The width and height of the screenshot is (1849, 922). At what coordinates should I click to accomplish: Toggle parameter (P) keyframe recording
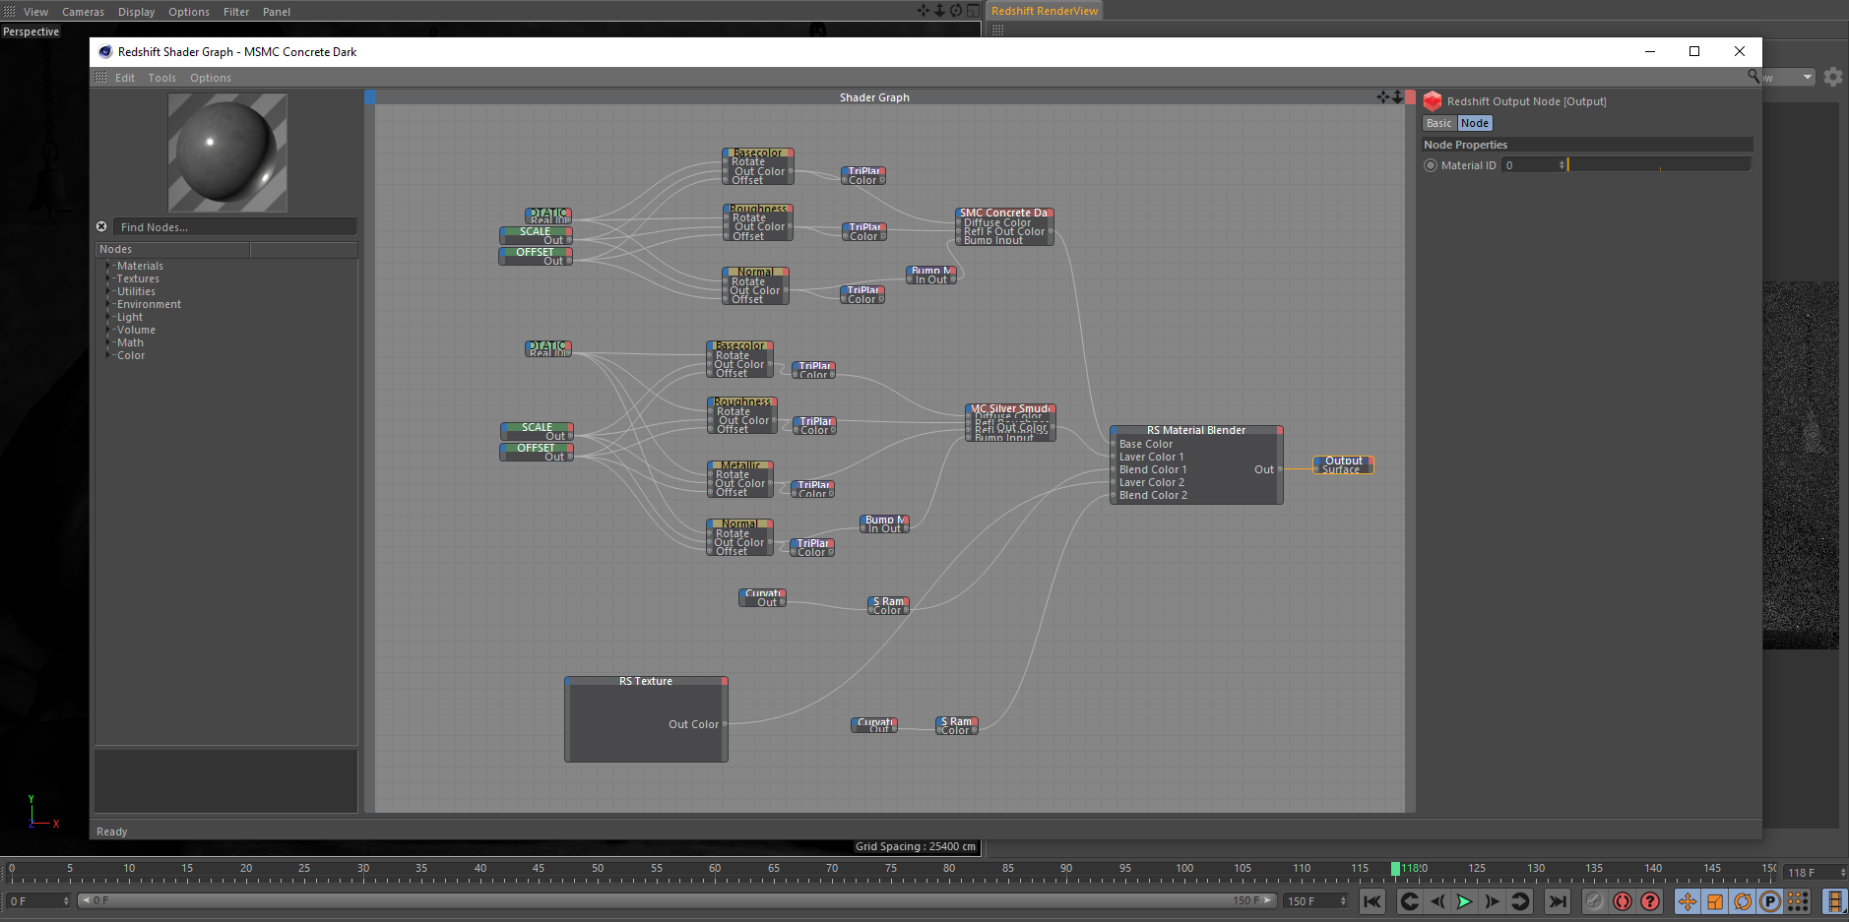[x=1770, y=901]
